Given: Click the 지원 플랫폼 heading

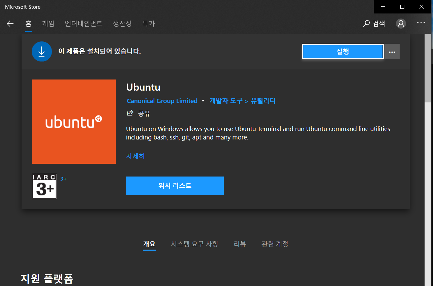Looking at the screenshot, I should point(47,279).
